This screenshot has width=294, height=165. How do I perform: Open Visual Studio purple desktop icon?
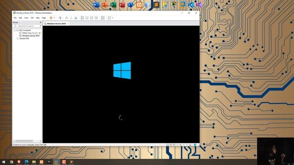tap(199, 5)
